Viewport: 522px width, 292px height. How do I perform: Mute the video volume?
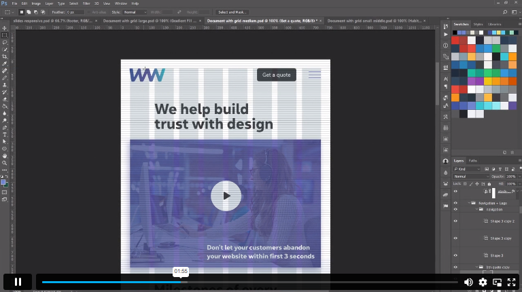[x=468, y=282]
